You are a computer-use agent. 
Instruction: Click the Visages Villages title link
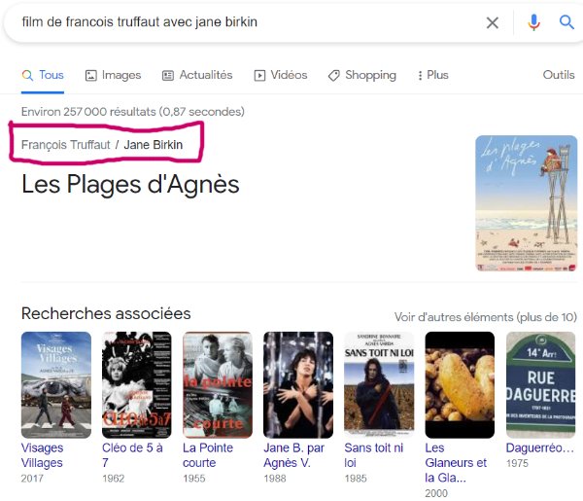pyautogui.click(x=42, y=455)
